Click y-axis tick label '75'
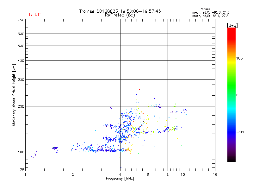This screenshot has height=190, width=253. coord(22,170)
